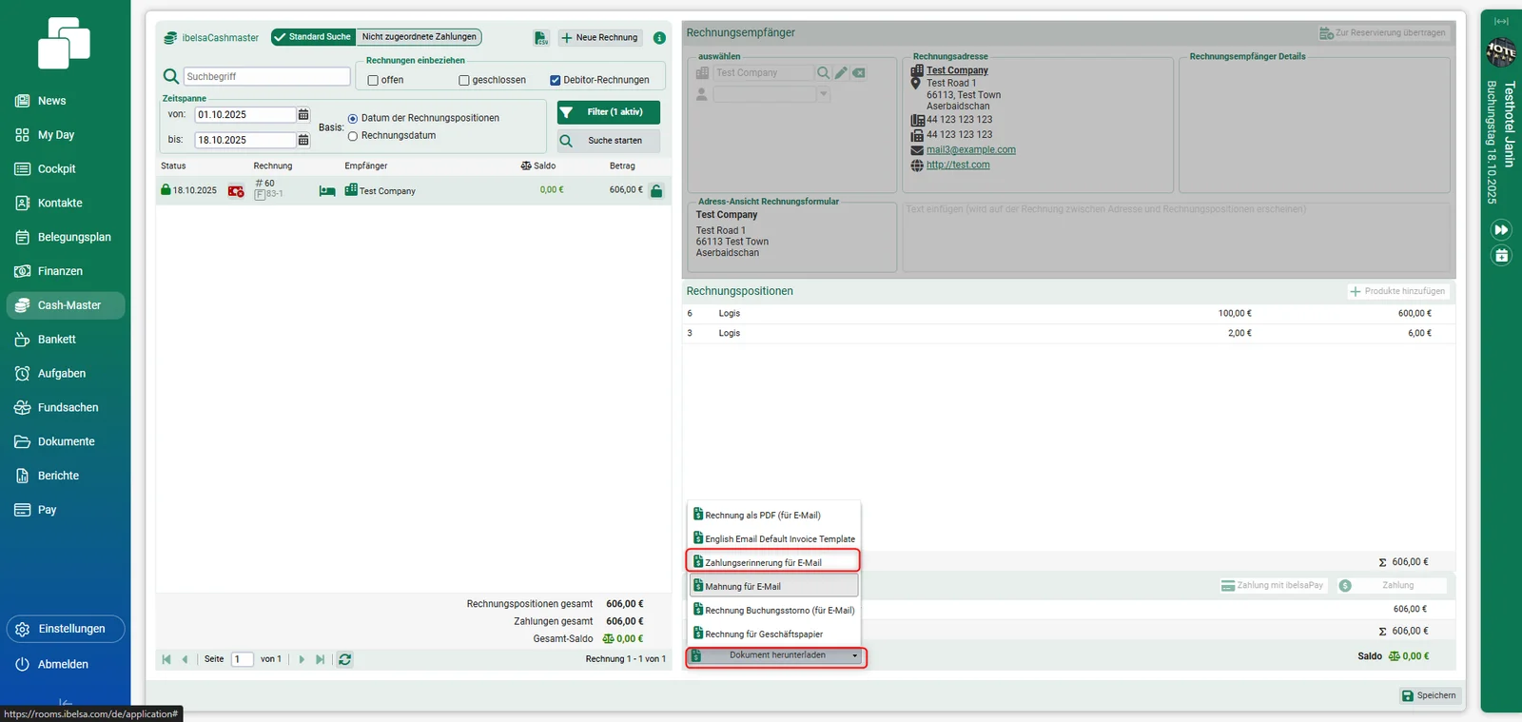The image size is (1522, 722).
Task: Open the mail3@example.com email link
Action: [x=971, y=150]
